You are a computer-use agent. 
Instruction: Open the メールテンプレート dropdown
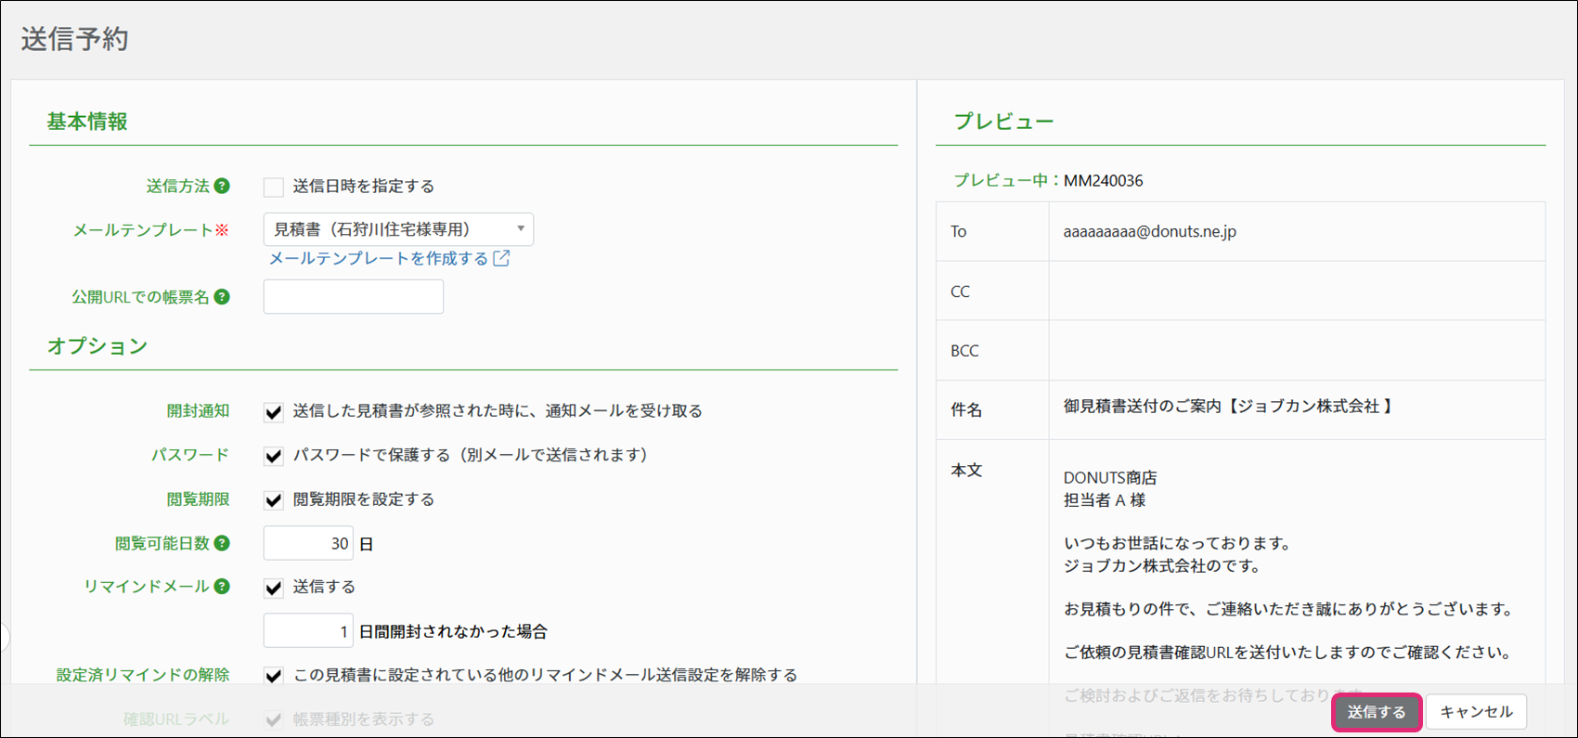[x=398, y=229]
